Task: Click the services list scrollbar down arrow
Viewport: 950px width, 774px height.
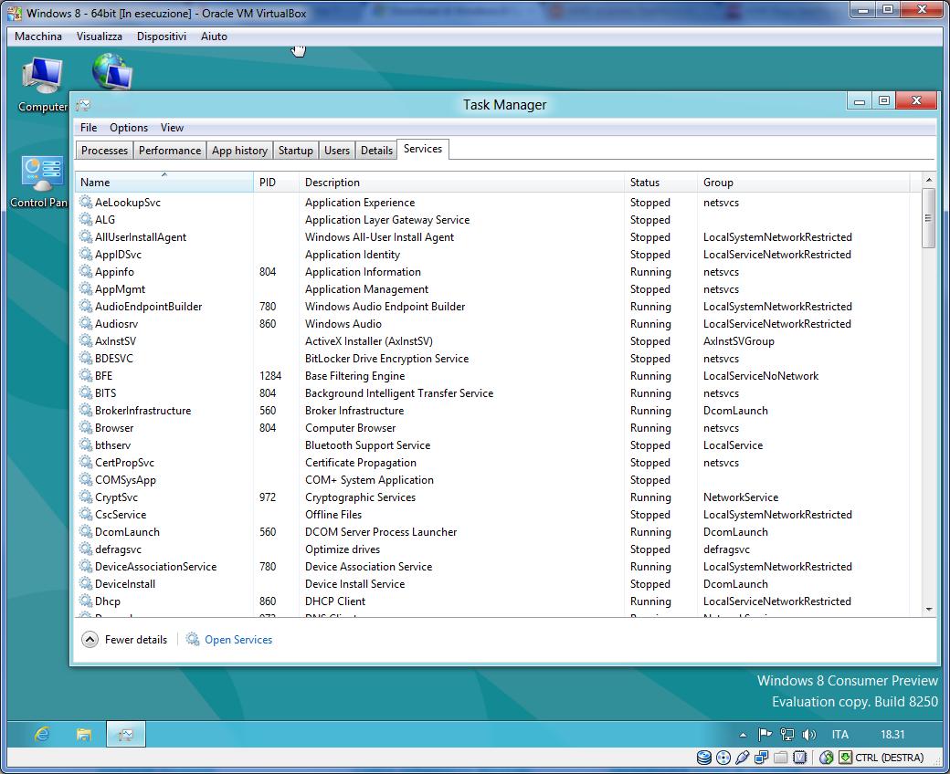Action: click(x=928, y=609)
